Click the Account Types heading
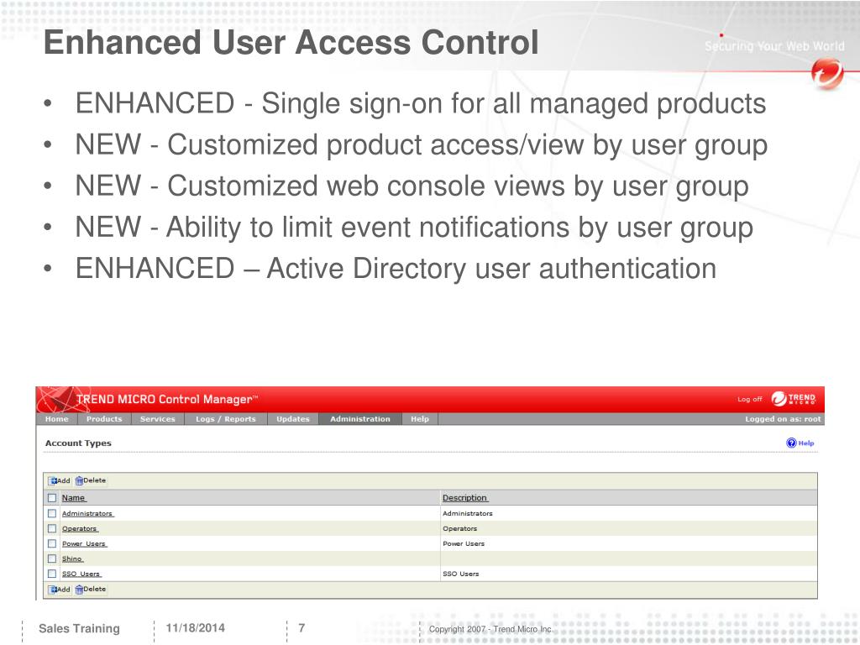860x645 pixels. click(x=78, y=443)
